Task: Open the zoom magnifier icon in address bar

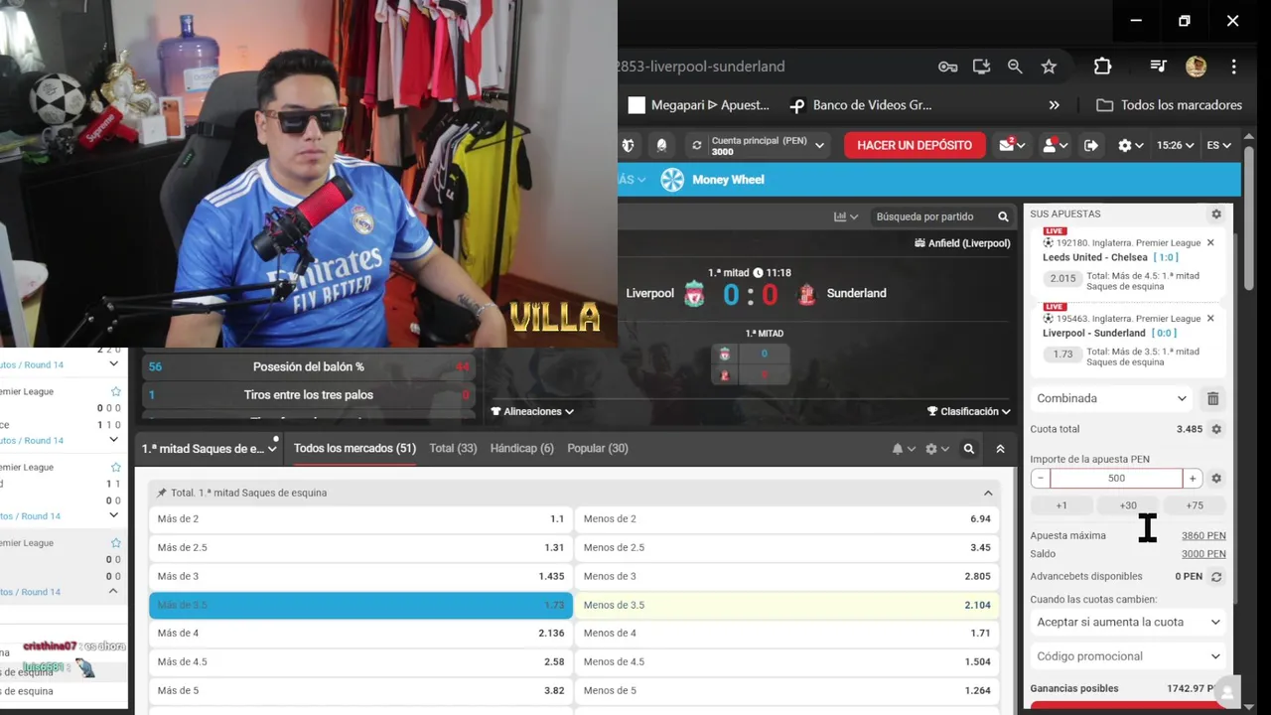Action: point(1015,67)
